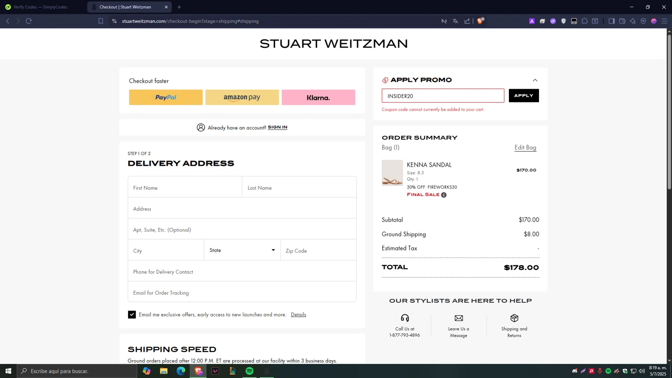Click the Apt, Suite, Etc. optional field

[242, 230]
